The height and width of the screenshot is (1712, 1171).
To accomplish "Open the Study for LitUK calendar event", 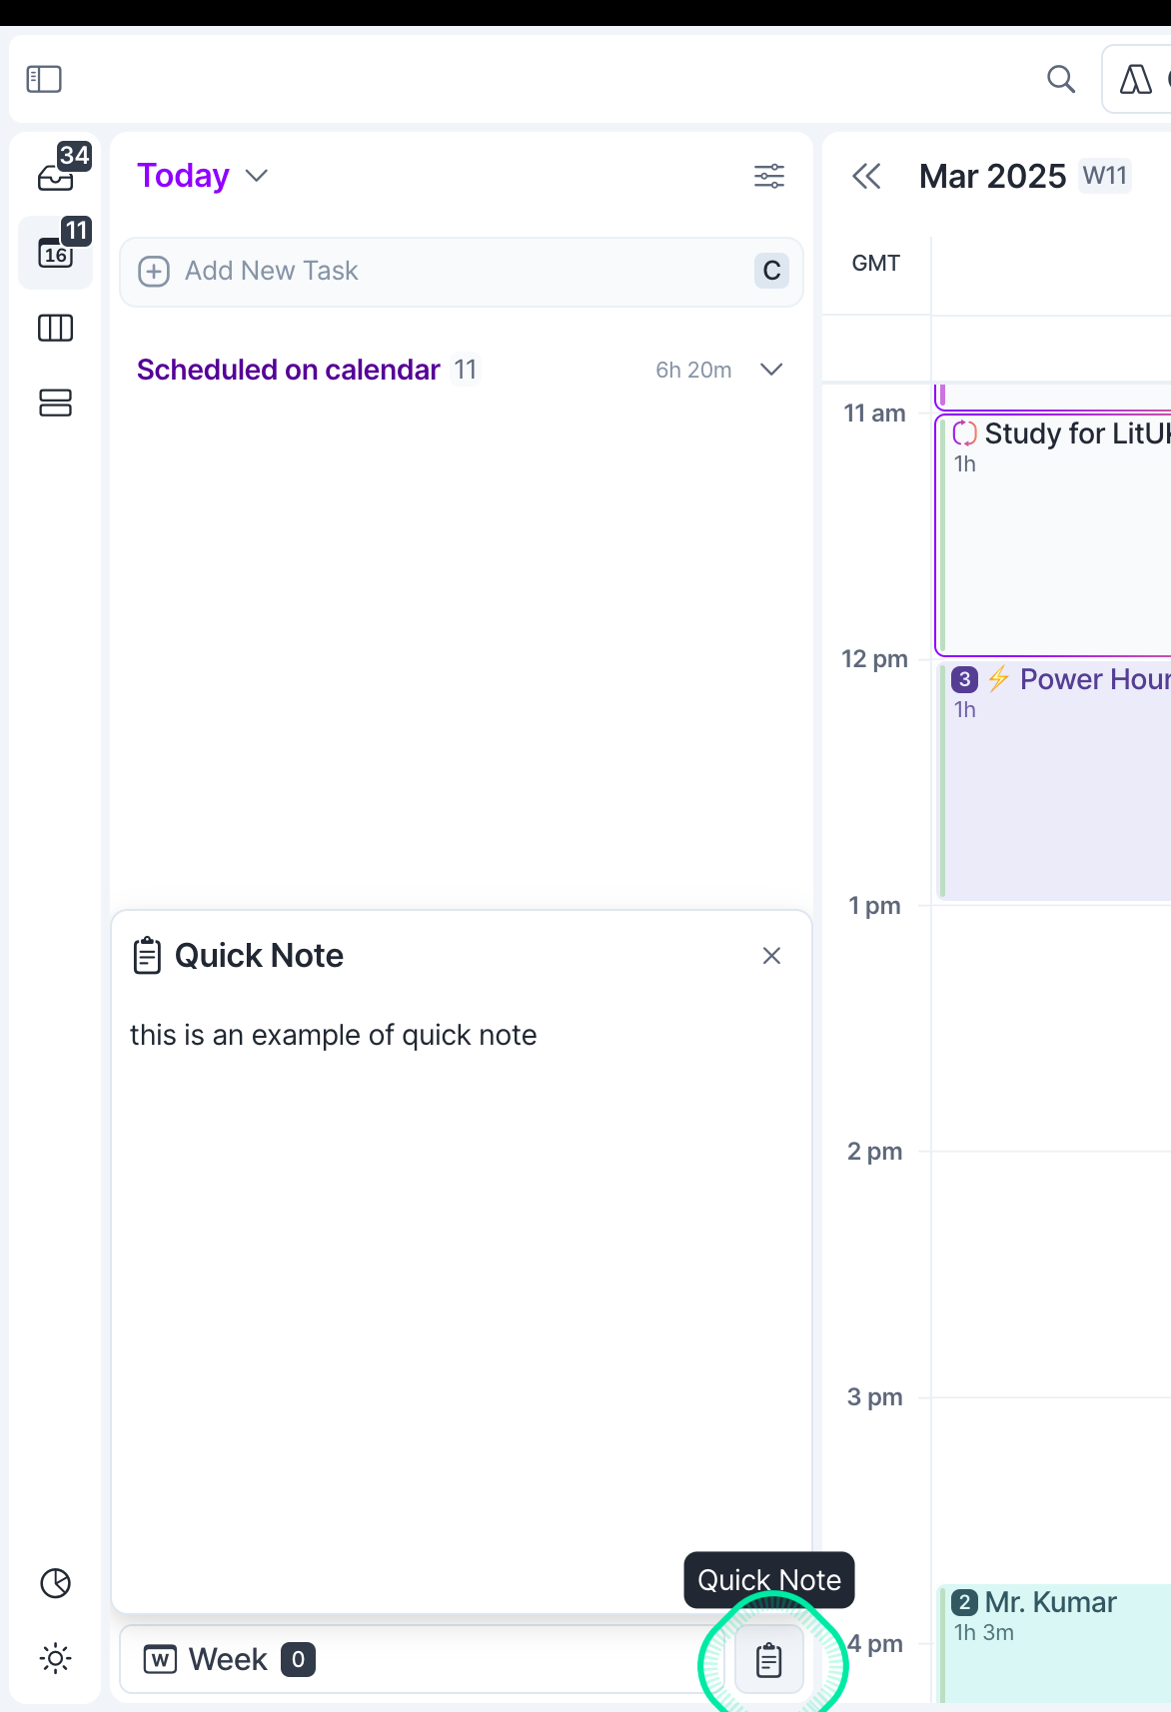I will click(1054, 535).
